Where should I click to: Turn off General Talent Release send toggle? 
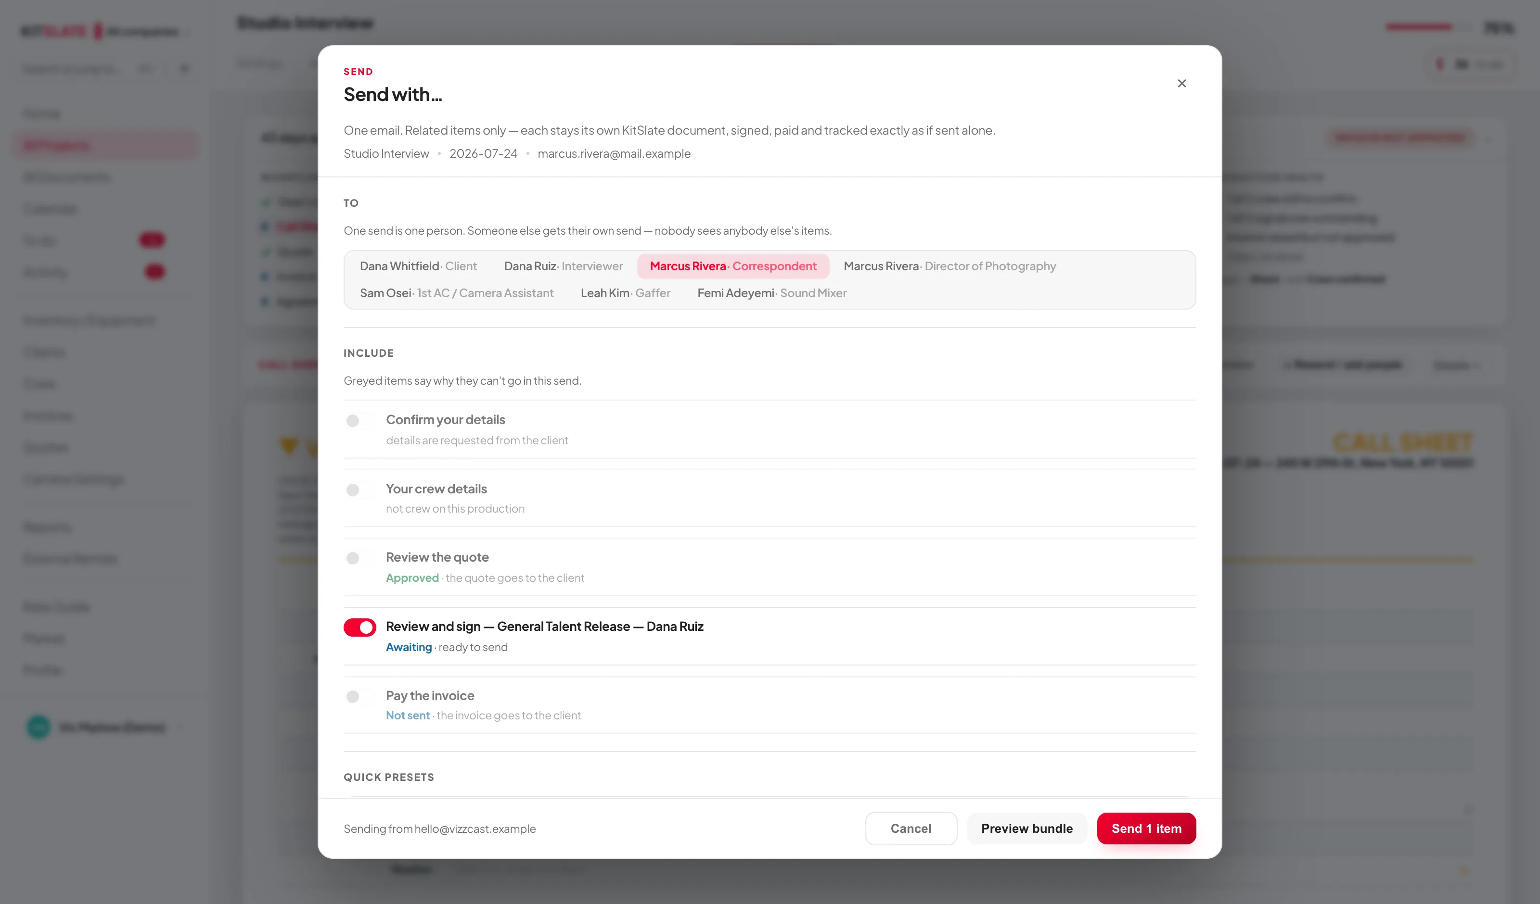tap(359, 628)
